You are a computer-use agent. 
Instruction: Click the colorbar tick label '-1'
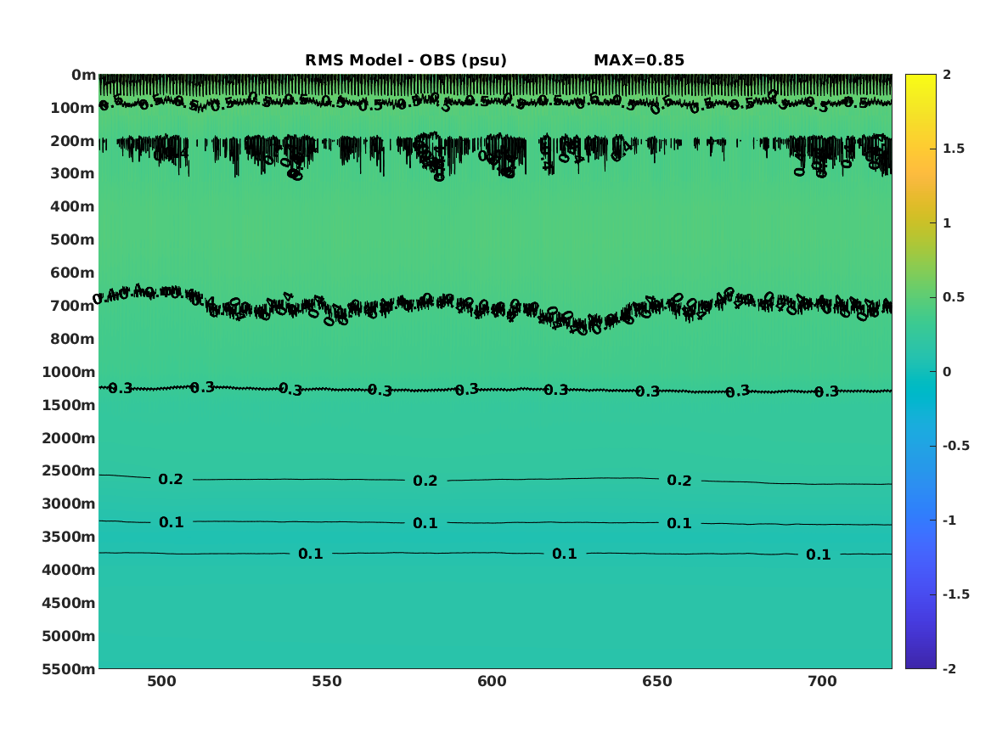949,520
